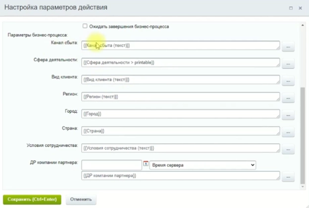Click the 'Канал сбыта:' label

click(64, 43)
